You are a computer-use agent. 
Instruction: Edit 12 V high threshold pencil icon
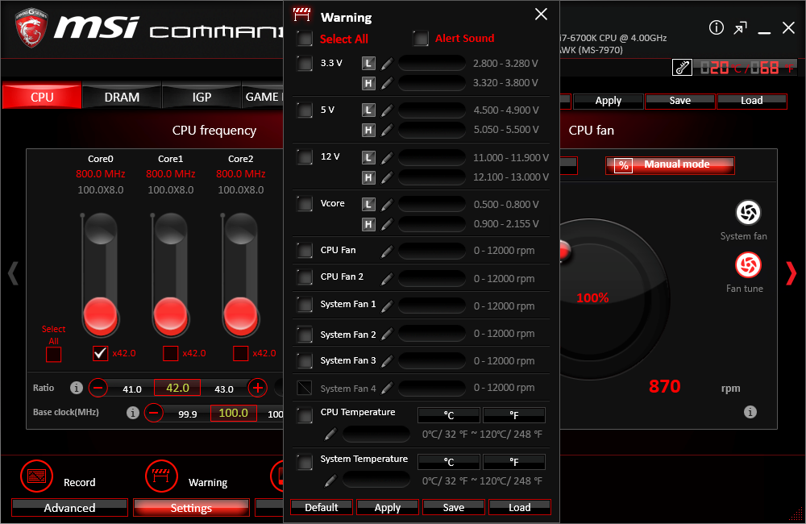(387, 177)
